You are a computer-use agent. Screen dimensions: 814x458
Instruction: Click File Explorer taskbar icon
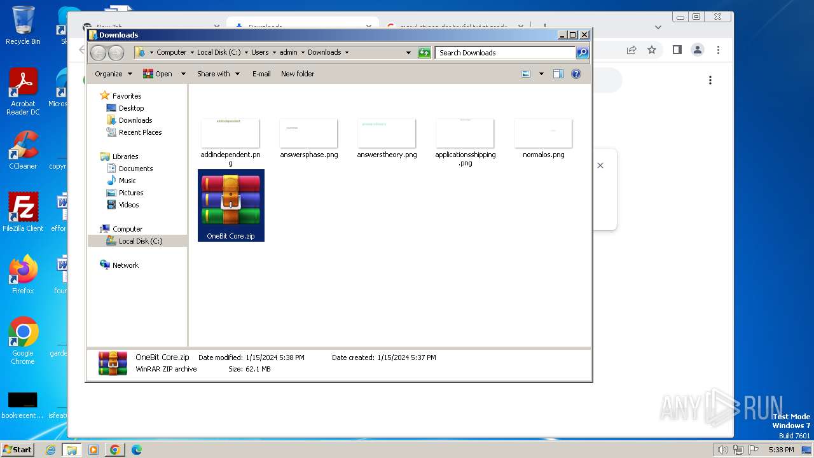[x=72, y=450]
